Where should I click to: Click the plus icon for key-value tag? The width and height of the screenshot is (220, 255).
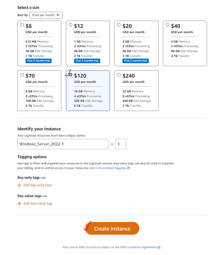pos(20,204)
